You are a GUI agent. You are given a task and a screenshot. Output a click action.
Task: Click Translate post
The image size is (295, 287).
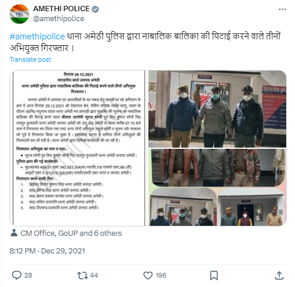pos(30,59)
